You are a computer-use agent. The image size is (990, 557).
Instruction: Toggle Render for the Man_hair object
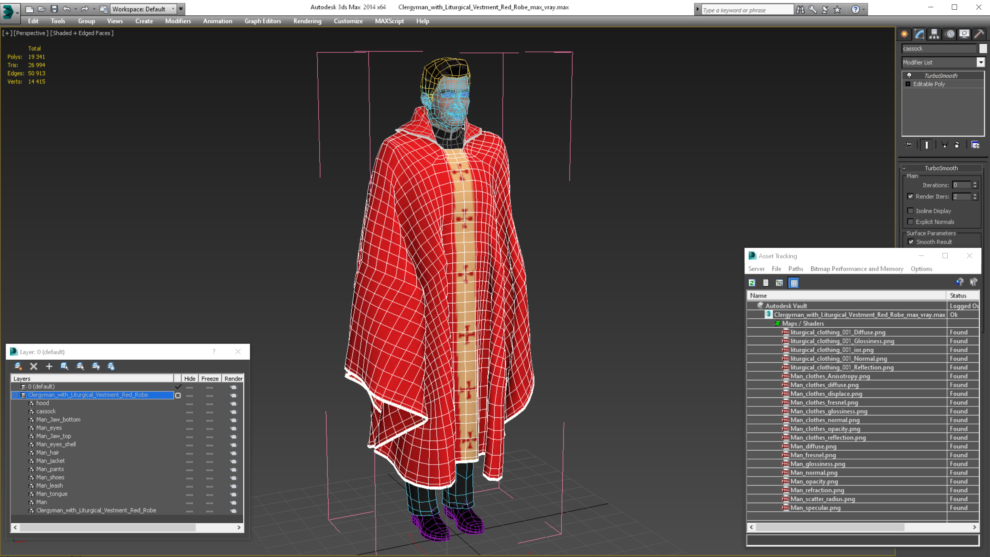click(x=233, y=453)
